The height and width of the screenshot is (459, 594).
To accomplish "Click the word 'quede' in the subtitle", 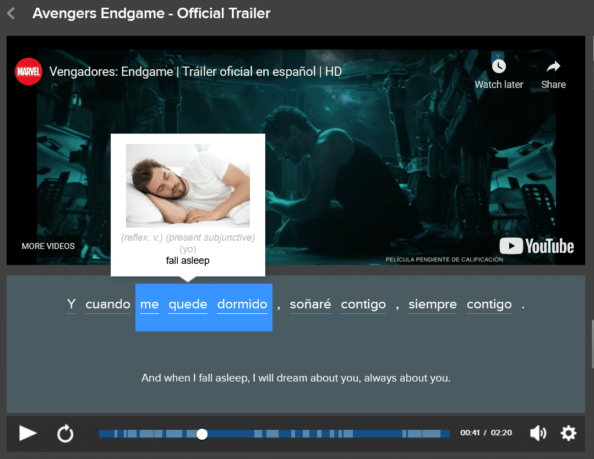I will (188, 304).
